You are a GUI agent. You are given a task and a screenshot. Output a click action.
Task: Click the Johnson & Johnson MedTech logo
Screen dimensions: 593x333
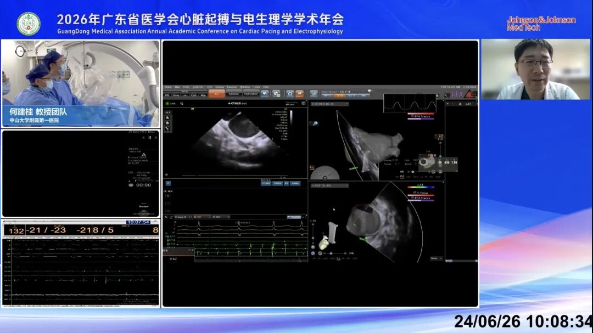[541, 24]
